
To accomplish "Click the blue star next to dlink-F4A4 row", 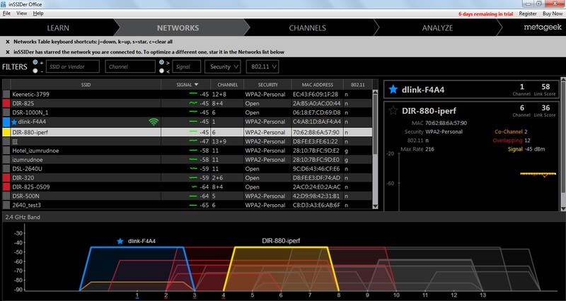I will pos(14,122).
